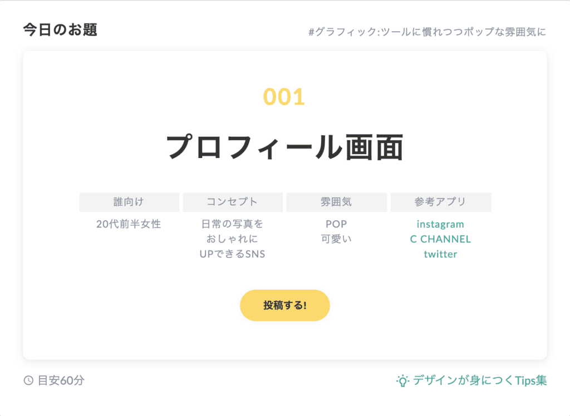Click the 今日のお題 heading
The width and height of the screenshot is (570, 416).
pyautogui.click(x=60, y=30)
